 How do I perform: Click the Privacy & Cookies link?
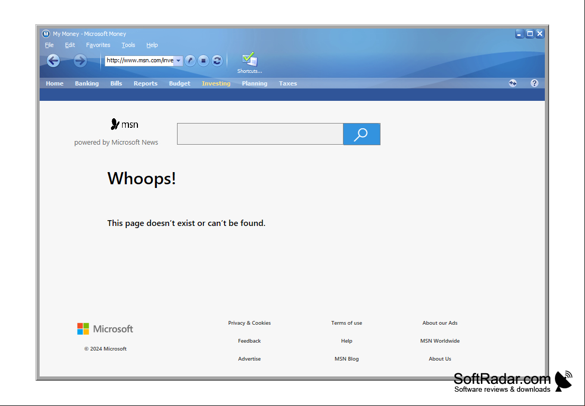[249, 323]
